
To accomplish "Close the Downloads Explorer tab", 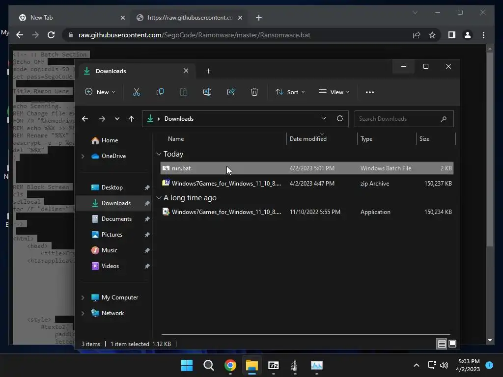I will [x=186, y=71].
